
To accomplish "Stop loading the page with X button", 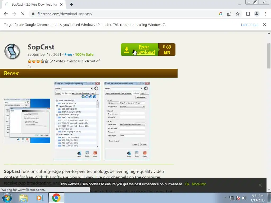I will point(23,14).
